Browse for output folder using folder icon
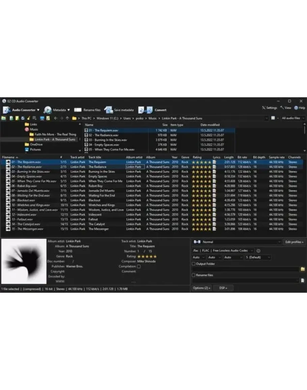The image size is (307, 390). click(x=303, y=269)
